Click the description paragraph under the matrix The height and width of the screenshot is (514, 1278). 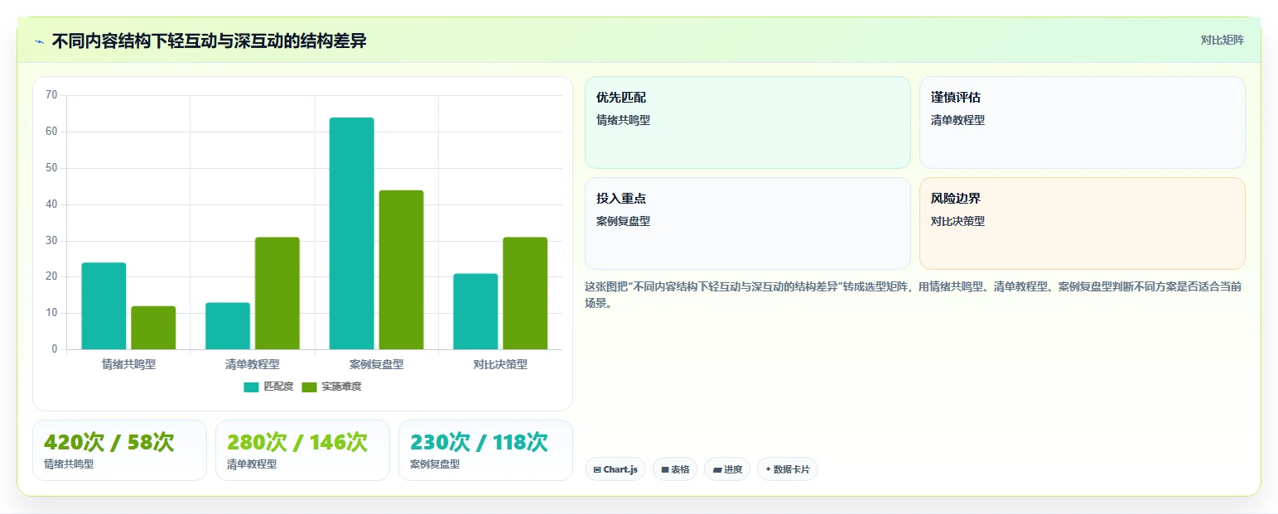pyautogui.click(x=913, y=295)
